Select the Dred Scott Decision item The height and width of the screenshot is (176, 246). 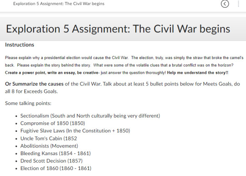pyautogui.click(x=51, y=161)
